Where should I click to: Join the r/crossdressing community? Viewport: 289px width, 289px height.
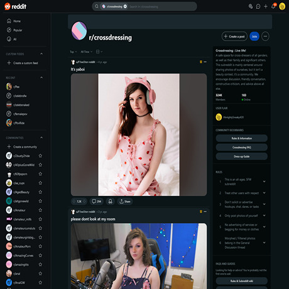[x=254, y=36]
